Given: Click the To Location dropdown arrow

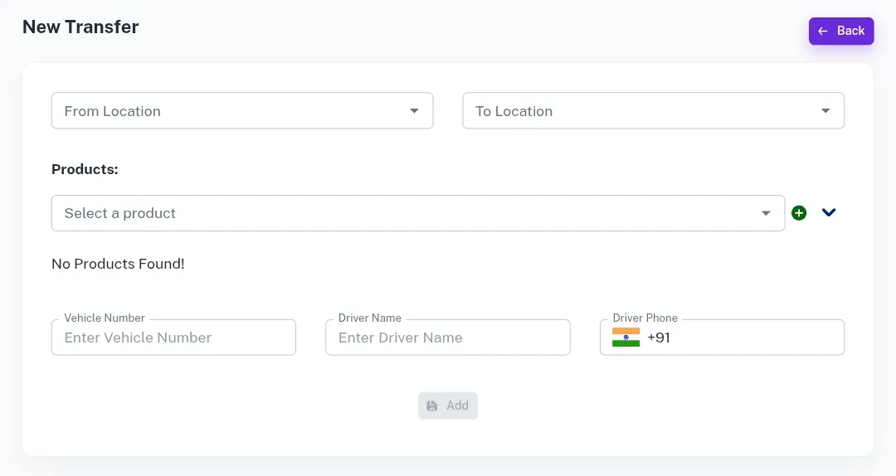Looking at the screenshot, I should (x=825, y=111).
